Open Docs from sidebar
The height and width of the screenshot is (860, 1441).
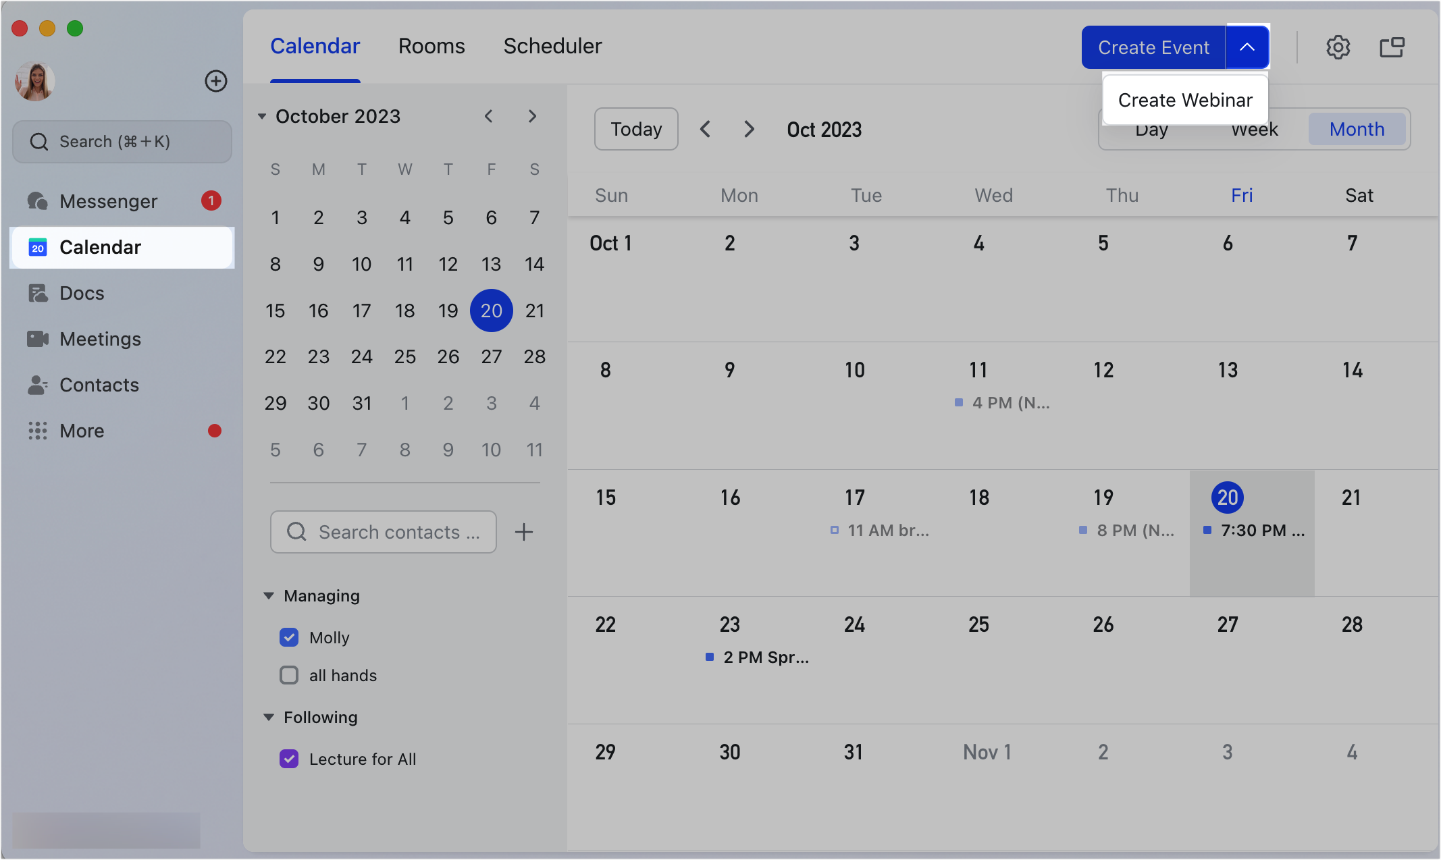[x=82, y=293]
